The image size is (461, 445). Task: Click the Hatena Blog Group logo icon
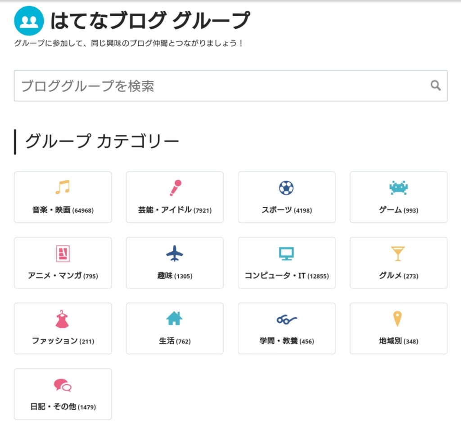pyautogui.click(x=29, y=21)
